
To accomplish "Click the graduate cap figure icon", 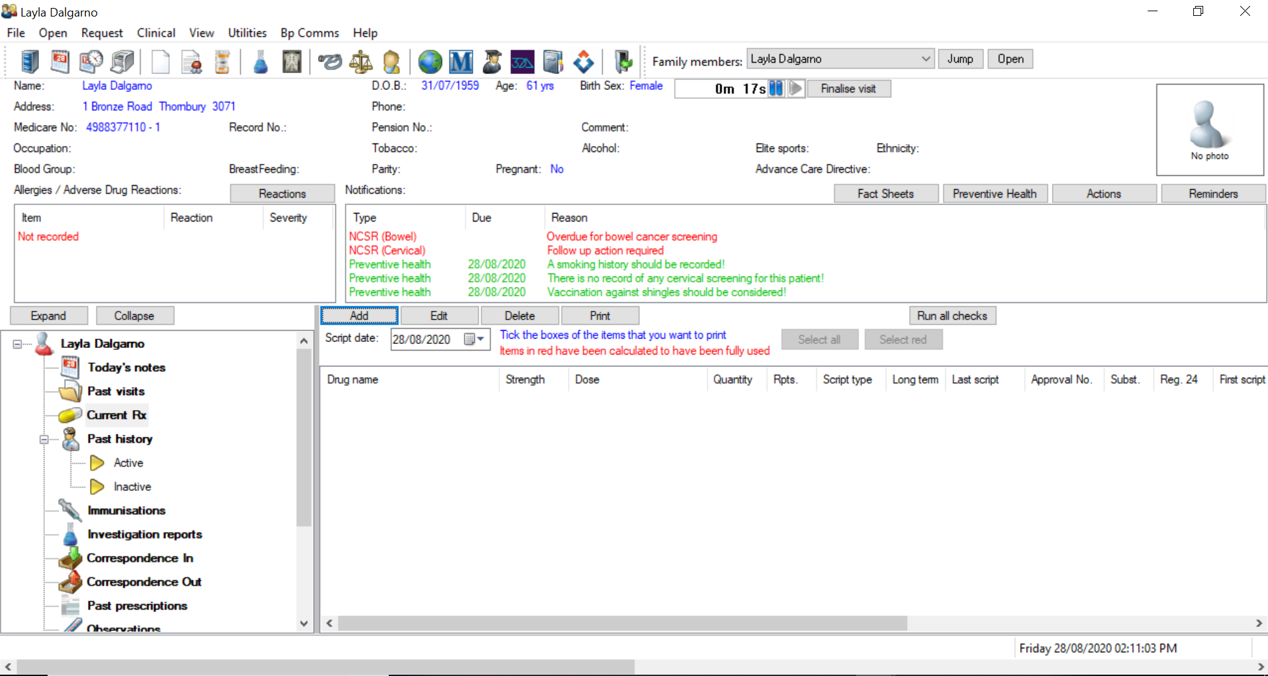I will coord(492,62).
